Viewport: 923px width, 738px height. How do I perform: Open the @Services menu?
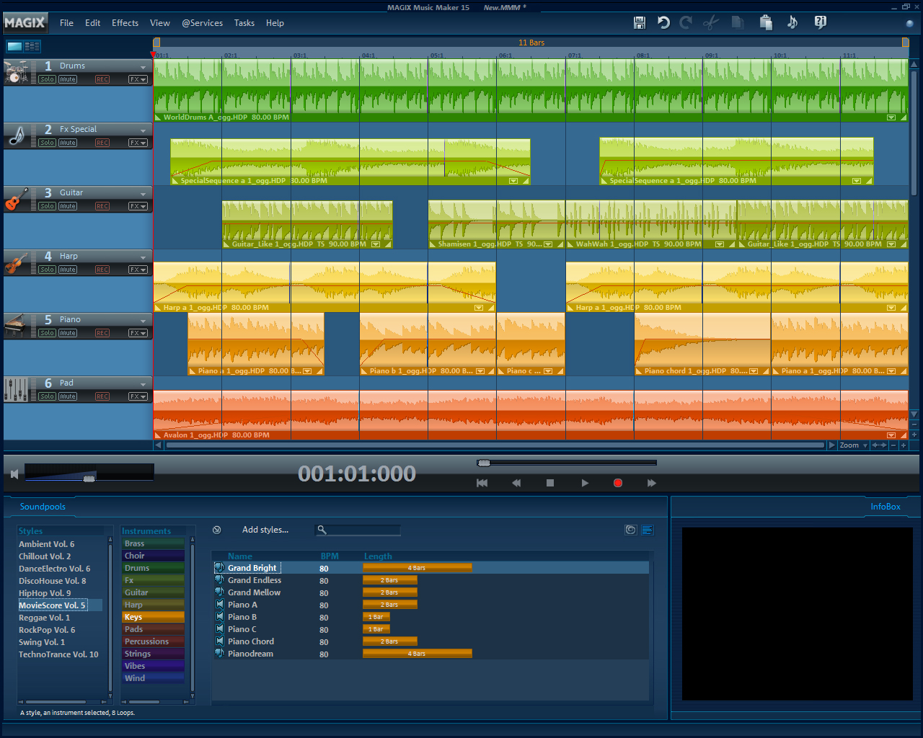point(202,22)
